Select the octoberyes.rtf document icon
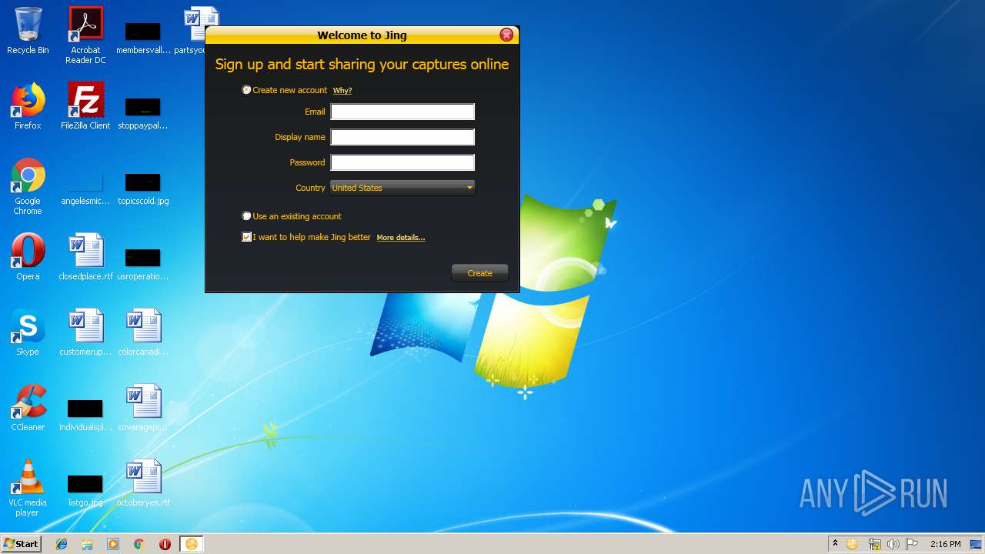985x554 pixels. [x=143, y=483]
